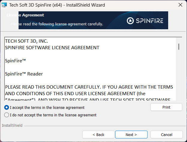Choose "I do not accept the terms" option
Viewport: 187px width, 142px height.
click(x=7, y=115)
